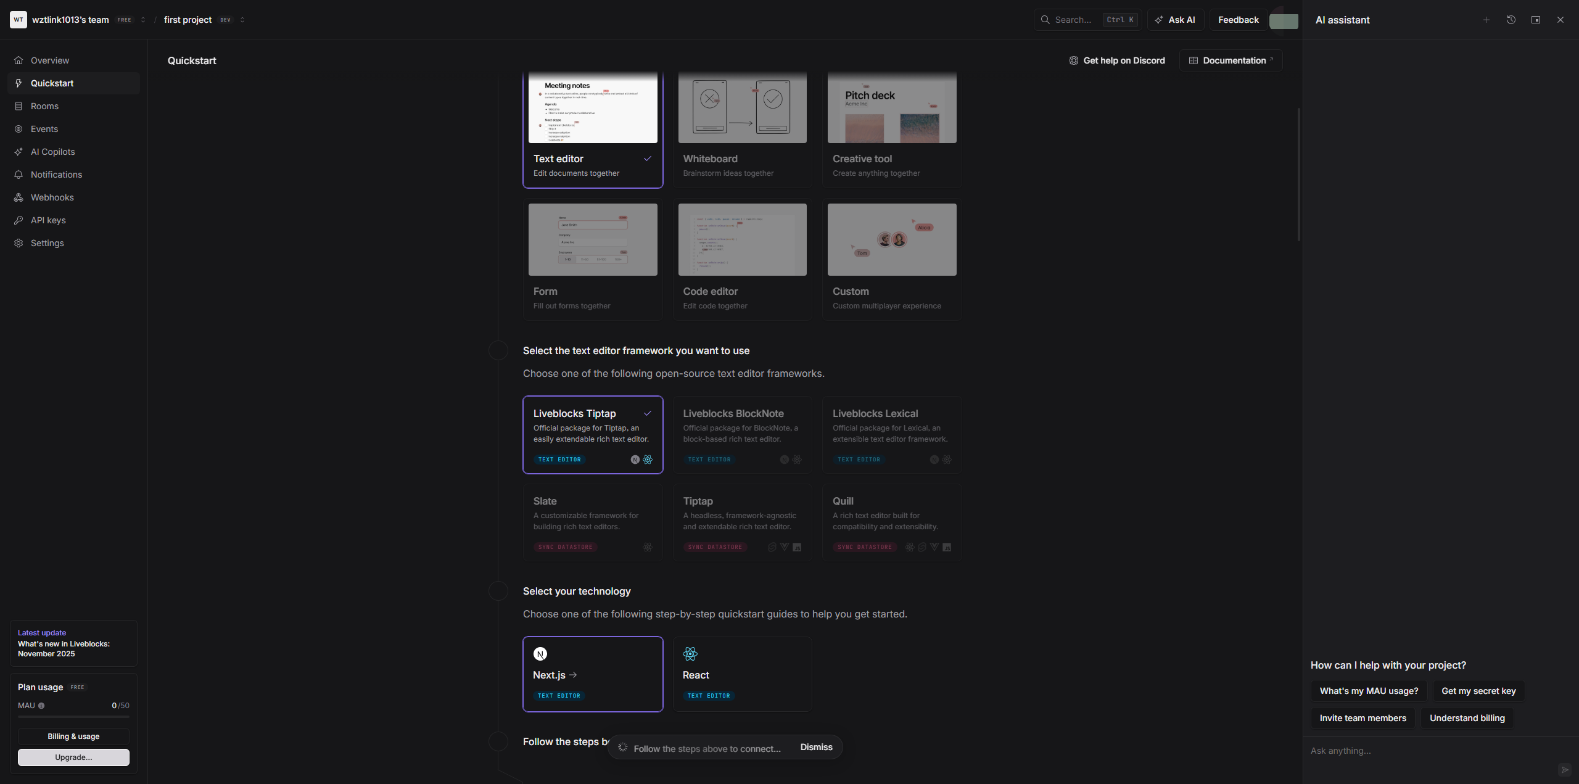Click the MAU usage progress bar
The image size is (1579, 784).
pyautogui.click(x=73, y=717)
